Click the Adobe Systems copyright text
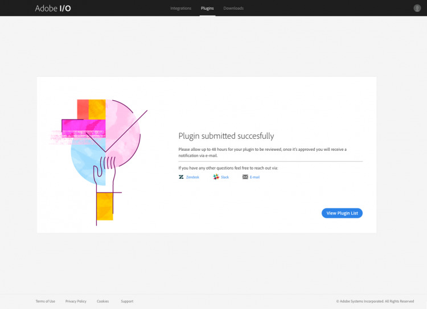Viewport: 427px width, 309px height. pos(375,301)
